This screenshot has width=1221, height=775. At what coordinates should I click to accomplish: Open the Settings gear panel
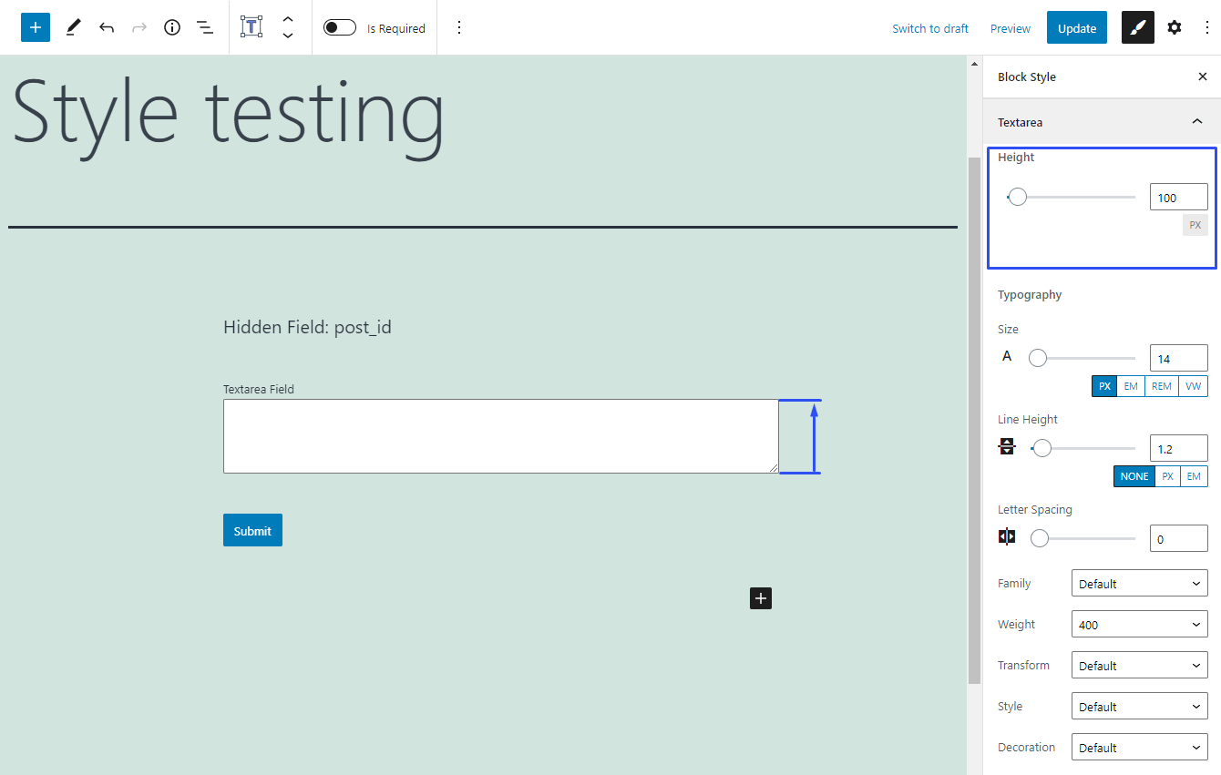point(1175,27)
